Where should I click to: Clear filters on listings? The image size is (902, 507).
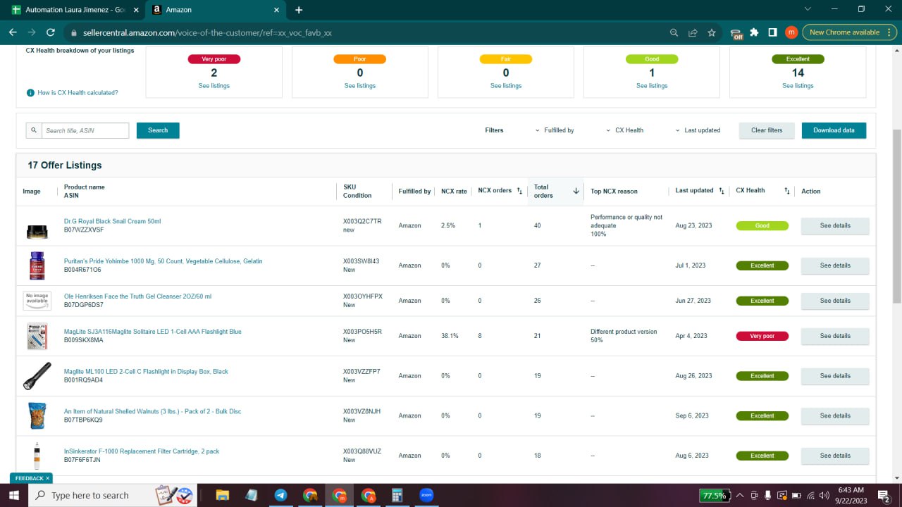(767, 130)
